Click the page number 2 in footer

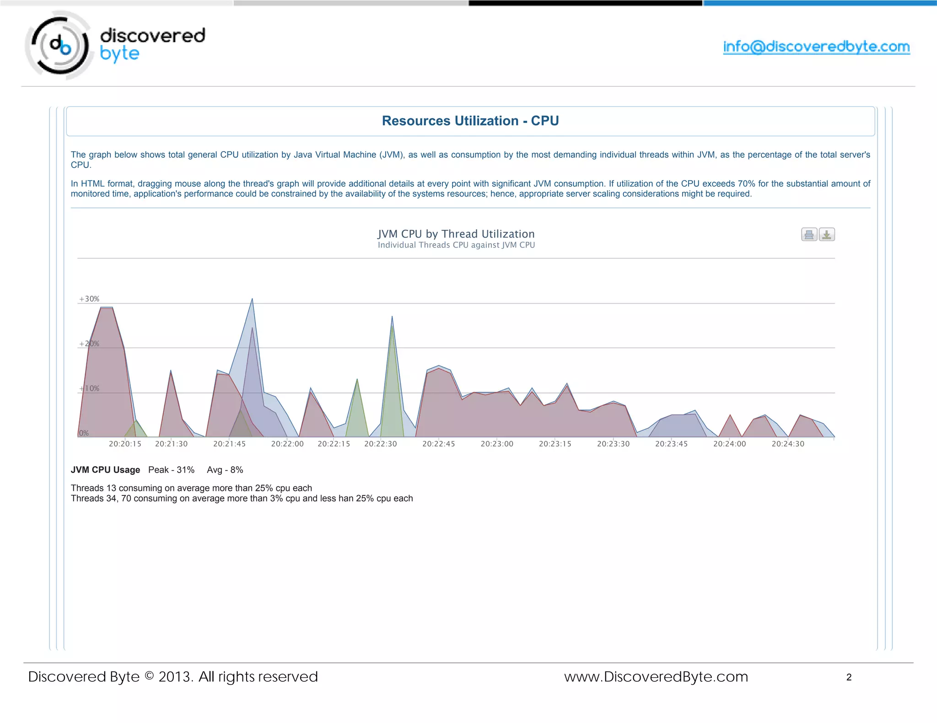point(849,677)
